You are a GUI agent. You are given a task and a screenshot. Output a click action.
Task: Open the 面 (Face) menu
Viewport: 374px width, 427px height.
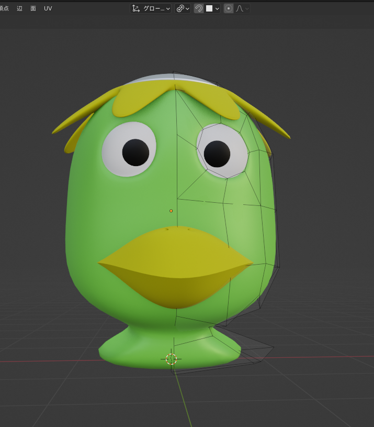[x=33, y=8]
